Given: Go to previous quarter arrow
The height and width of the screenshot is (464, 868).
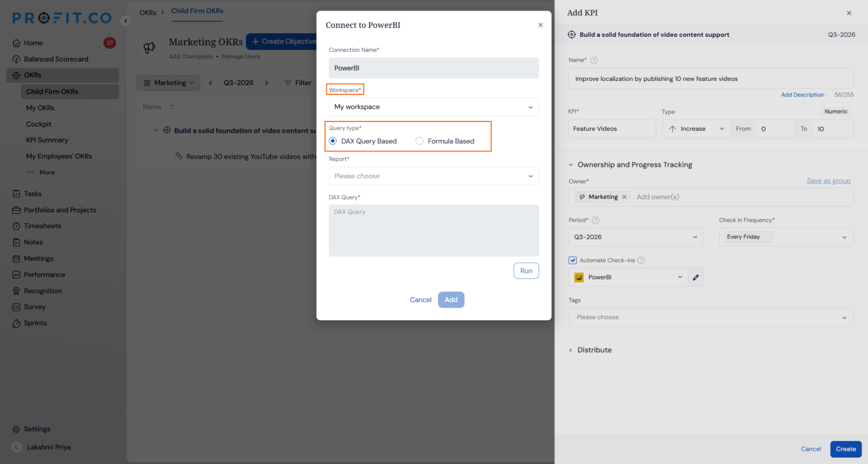Looking at the screenshot, I should (x=211, y=83).
